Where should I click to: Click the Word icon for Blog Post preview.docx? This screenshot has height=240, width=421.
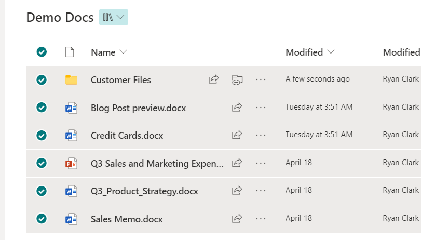point(72,108)
